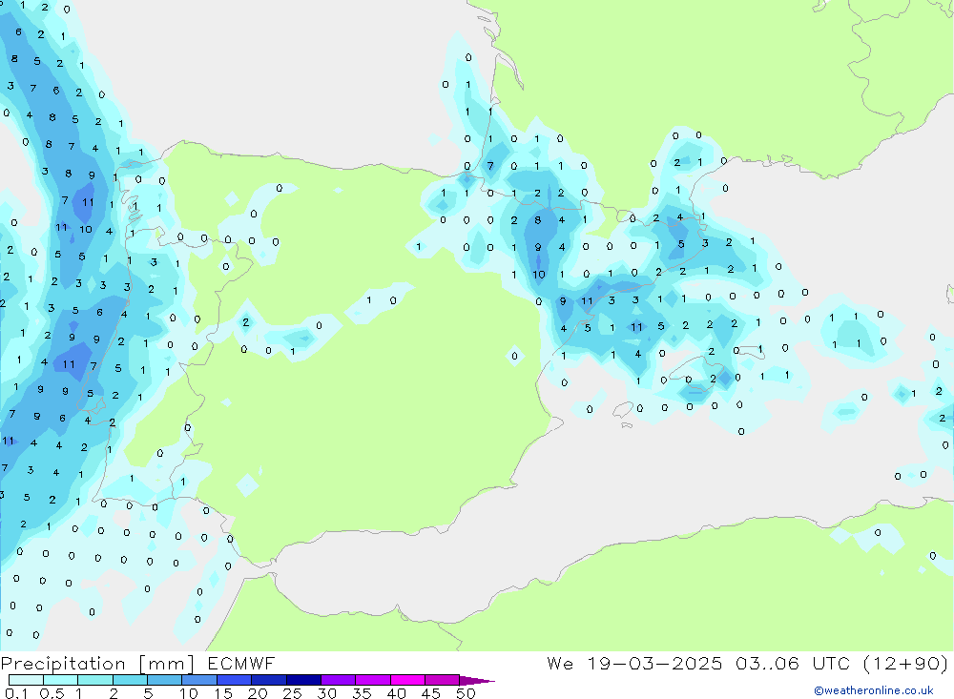Click the legend label '20'
Image resolution: width=954 pixels, height=699 pixels.
coord(258,693)
